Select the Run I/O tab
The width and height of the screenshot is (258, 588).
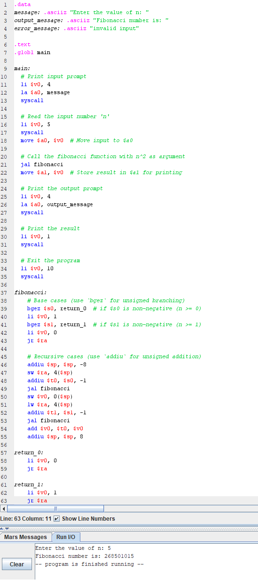click(x=66, y=537)
